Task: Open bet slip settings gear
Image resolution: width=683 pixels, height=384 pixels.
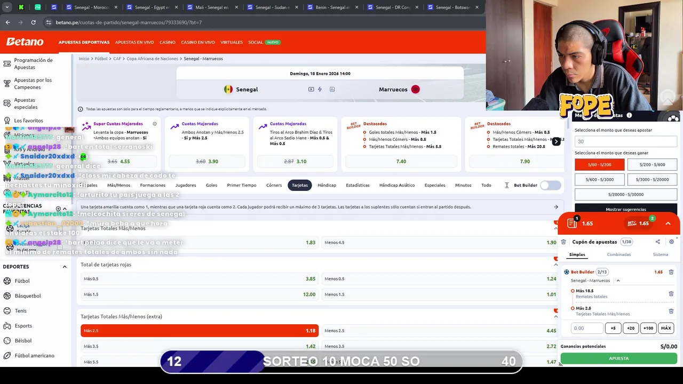Action: point(671,242)
